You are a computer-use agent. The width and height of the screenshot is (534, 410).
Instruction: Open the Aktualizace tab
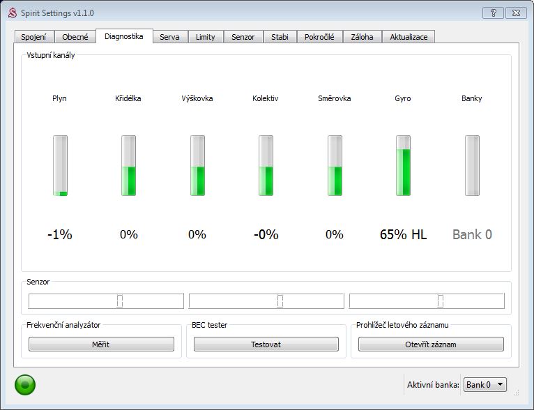[409, 37]
